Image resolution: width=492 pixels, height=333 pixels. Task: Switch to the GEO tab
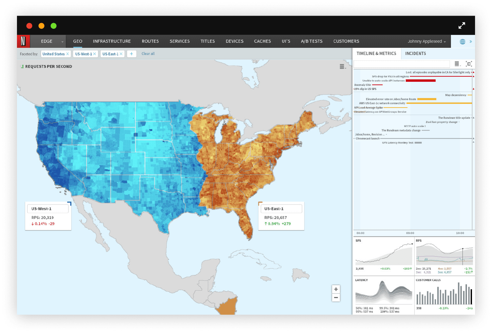(x=78, y=41)
